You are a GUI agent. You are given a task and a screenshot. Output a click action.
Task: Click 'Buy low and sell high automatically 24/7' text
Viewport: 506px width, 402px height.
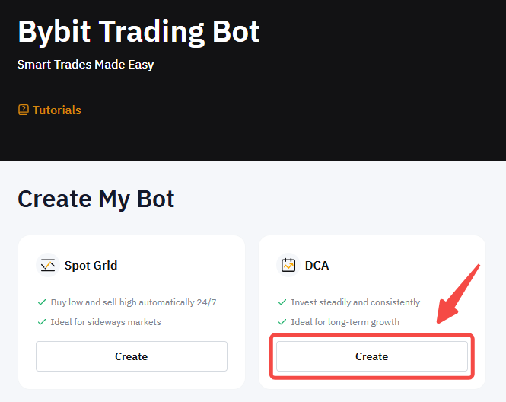(x=133, y=302)
